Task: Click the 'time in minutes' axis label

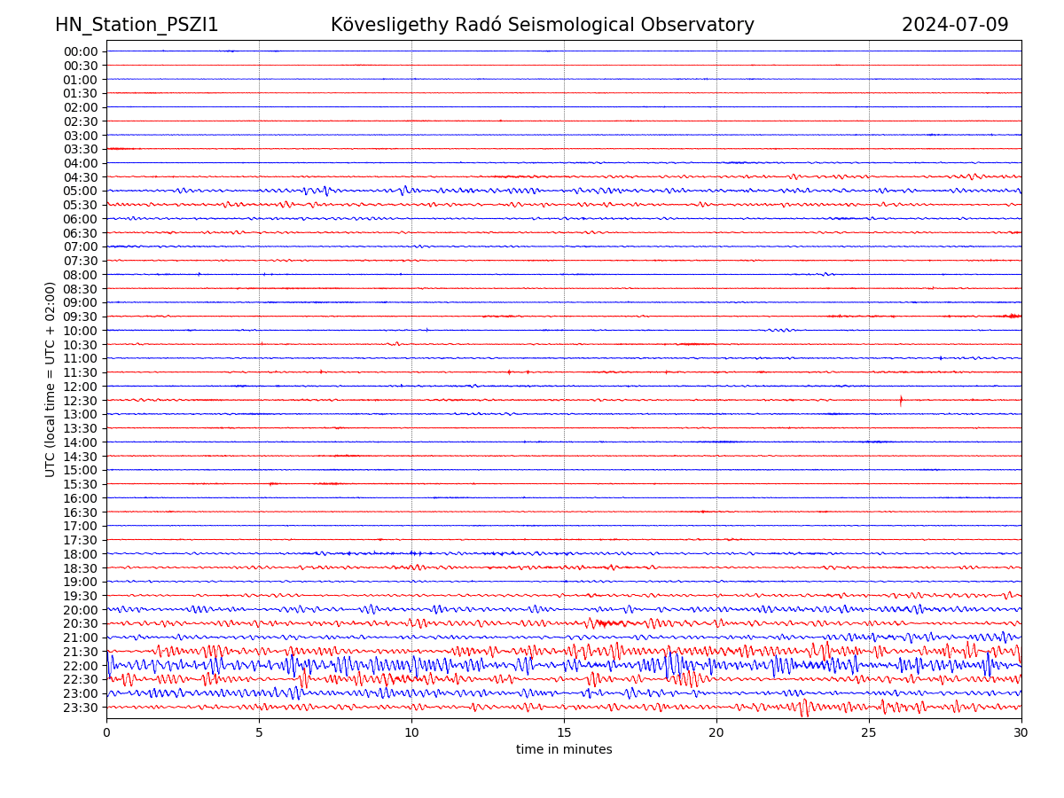Action: point(564,750)
